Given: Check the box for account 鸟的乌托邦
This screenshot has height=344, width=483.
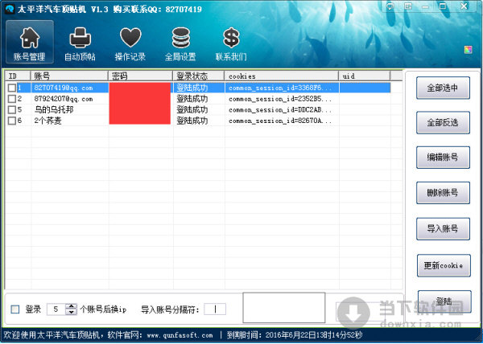Looking at the screenshot, I should [x=12, y=110].
